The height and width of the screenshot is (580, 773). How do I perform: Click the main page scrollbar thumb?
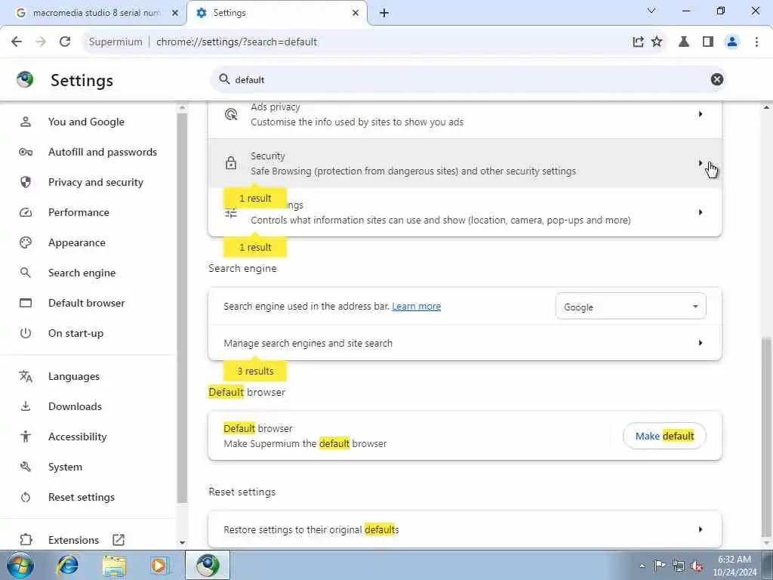click(766, 438)
